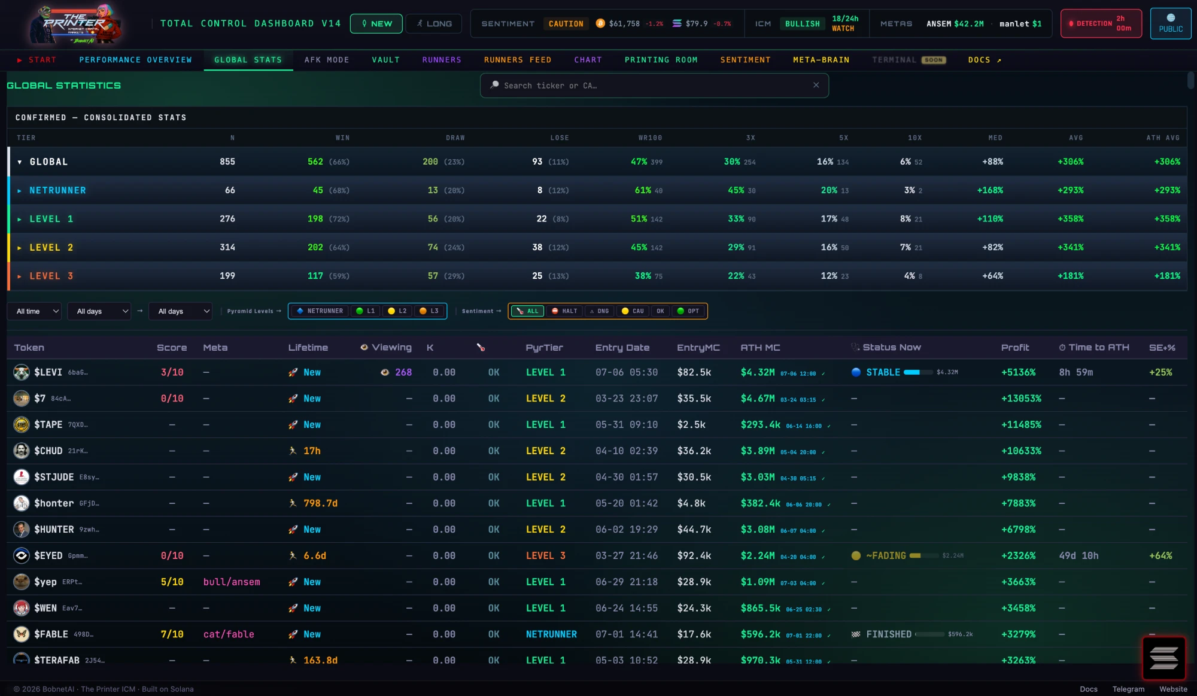
Task: Toggle the L2 pyramid level filter
Action: point(397,311)
